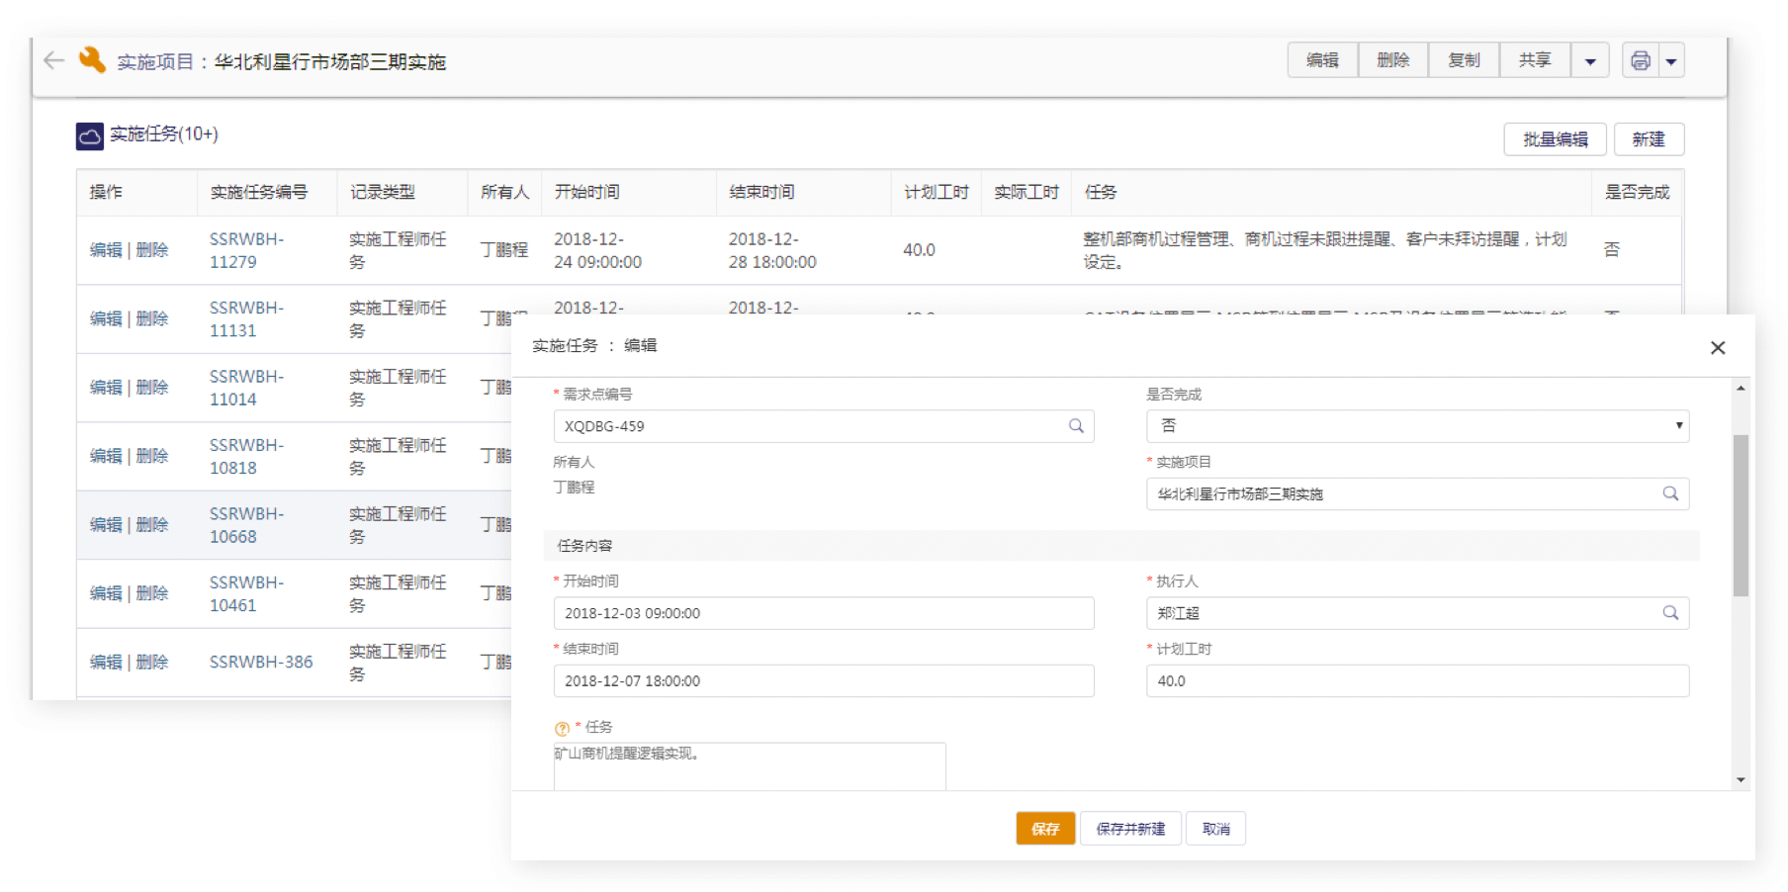Screen dimensions: 1788x892
Task: Click the dialog scrollbar up arrow
Action: (x=1741, y=389)
